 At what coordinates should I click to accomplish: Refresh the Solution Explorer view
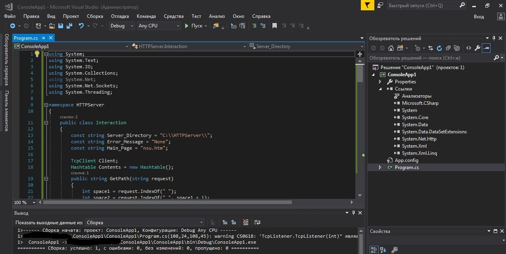(439, 48)
